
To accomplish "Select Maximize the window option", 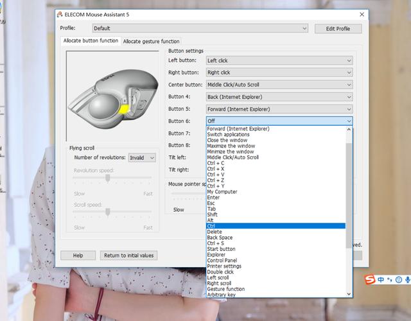I will 276,146.
